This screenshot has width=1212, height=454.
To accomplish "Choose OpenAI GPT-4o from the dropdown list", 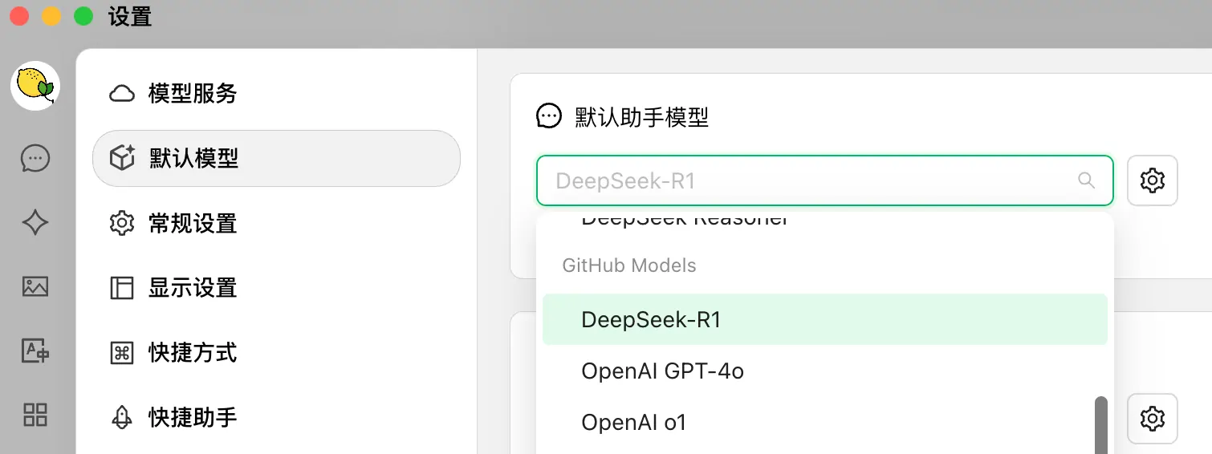I will (x=825, y=371).
